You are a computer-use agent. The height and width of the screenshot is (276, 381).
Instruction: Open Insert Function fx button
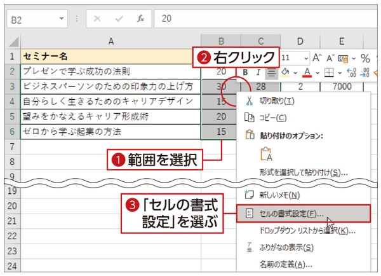141,18
